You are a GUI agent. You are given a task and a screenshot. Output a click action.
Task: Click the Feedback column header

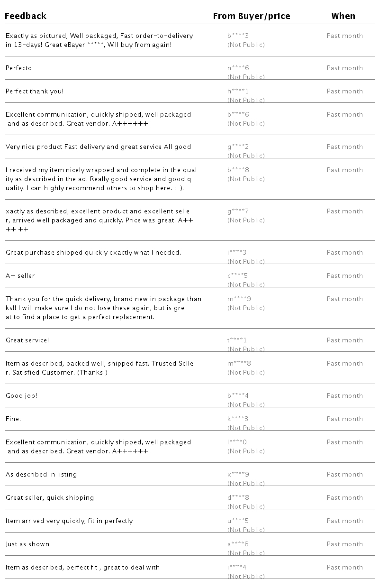[x=26, y=16]
